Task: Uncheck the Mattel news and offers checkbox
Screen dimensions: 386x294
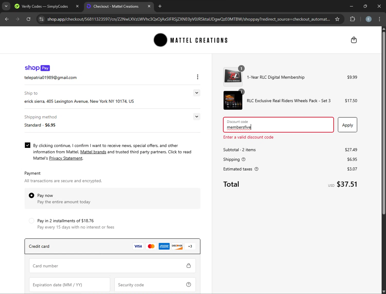Action: (28, 145)
